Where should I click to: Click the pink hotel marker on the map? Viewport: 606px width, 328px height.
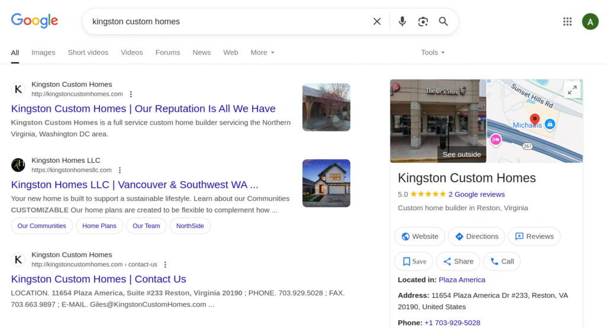(496, 140)
